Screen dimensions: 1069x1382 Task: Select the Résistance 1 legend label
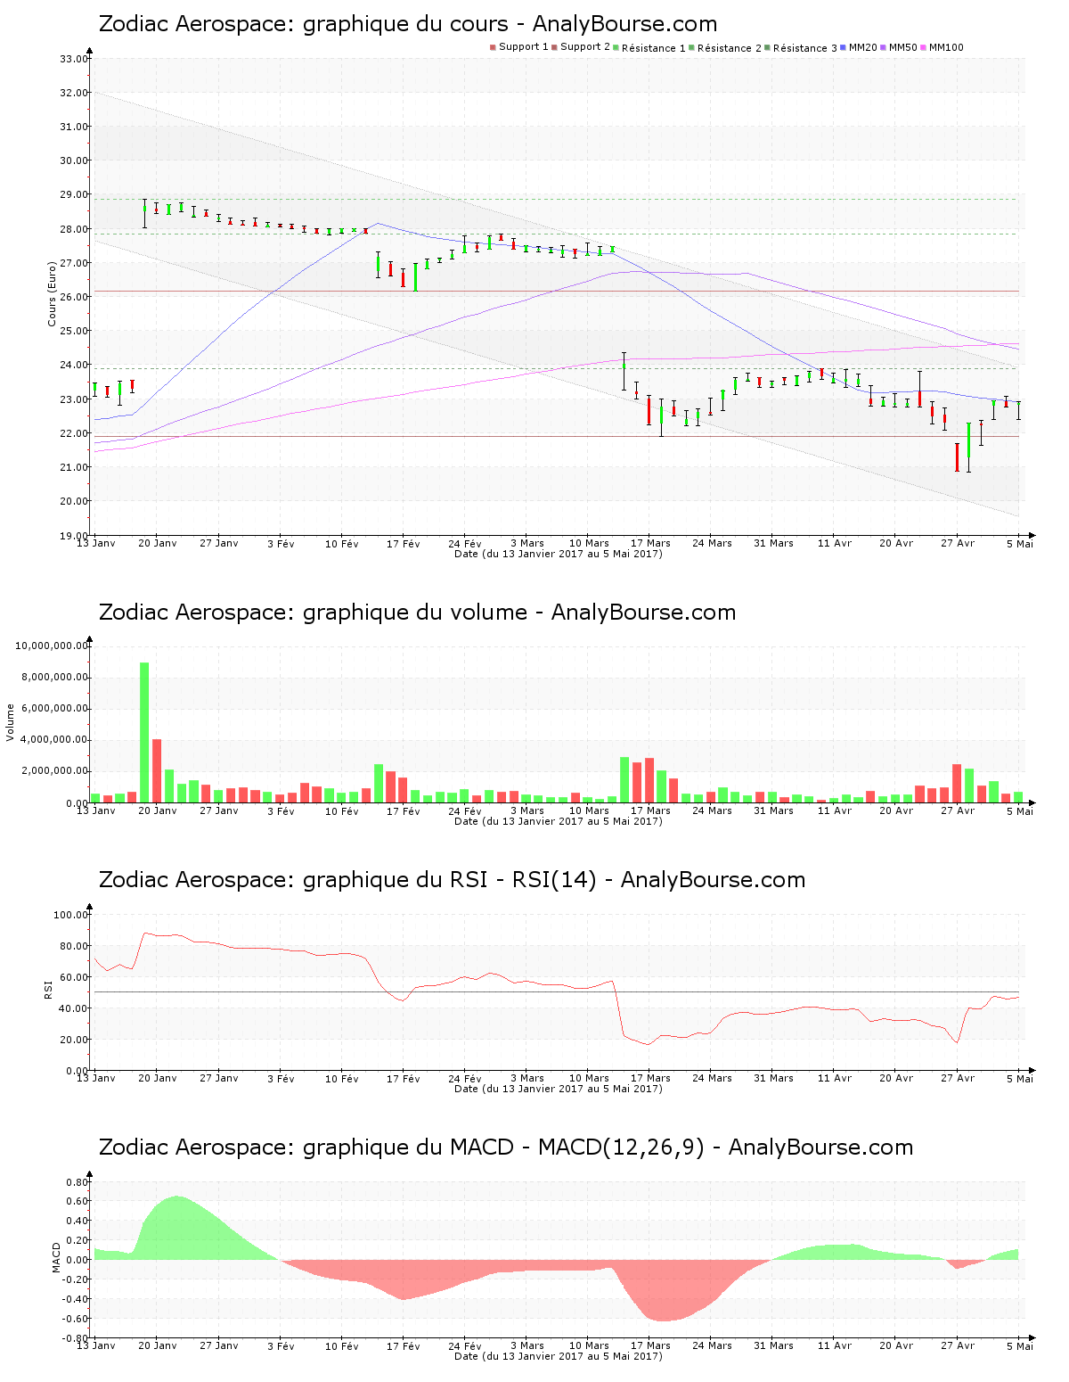pyautogui.click(x=654, y=47)
